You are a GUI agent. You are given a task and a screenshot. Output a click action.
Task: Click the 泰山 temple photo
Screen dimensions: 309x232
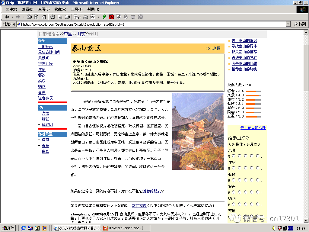coord(198,131)
